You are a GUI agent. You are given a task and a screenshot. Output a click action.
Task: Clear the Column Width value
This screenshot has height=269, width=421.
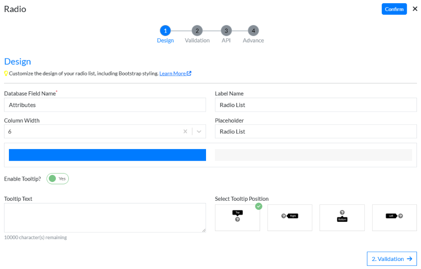185,132
